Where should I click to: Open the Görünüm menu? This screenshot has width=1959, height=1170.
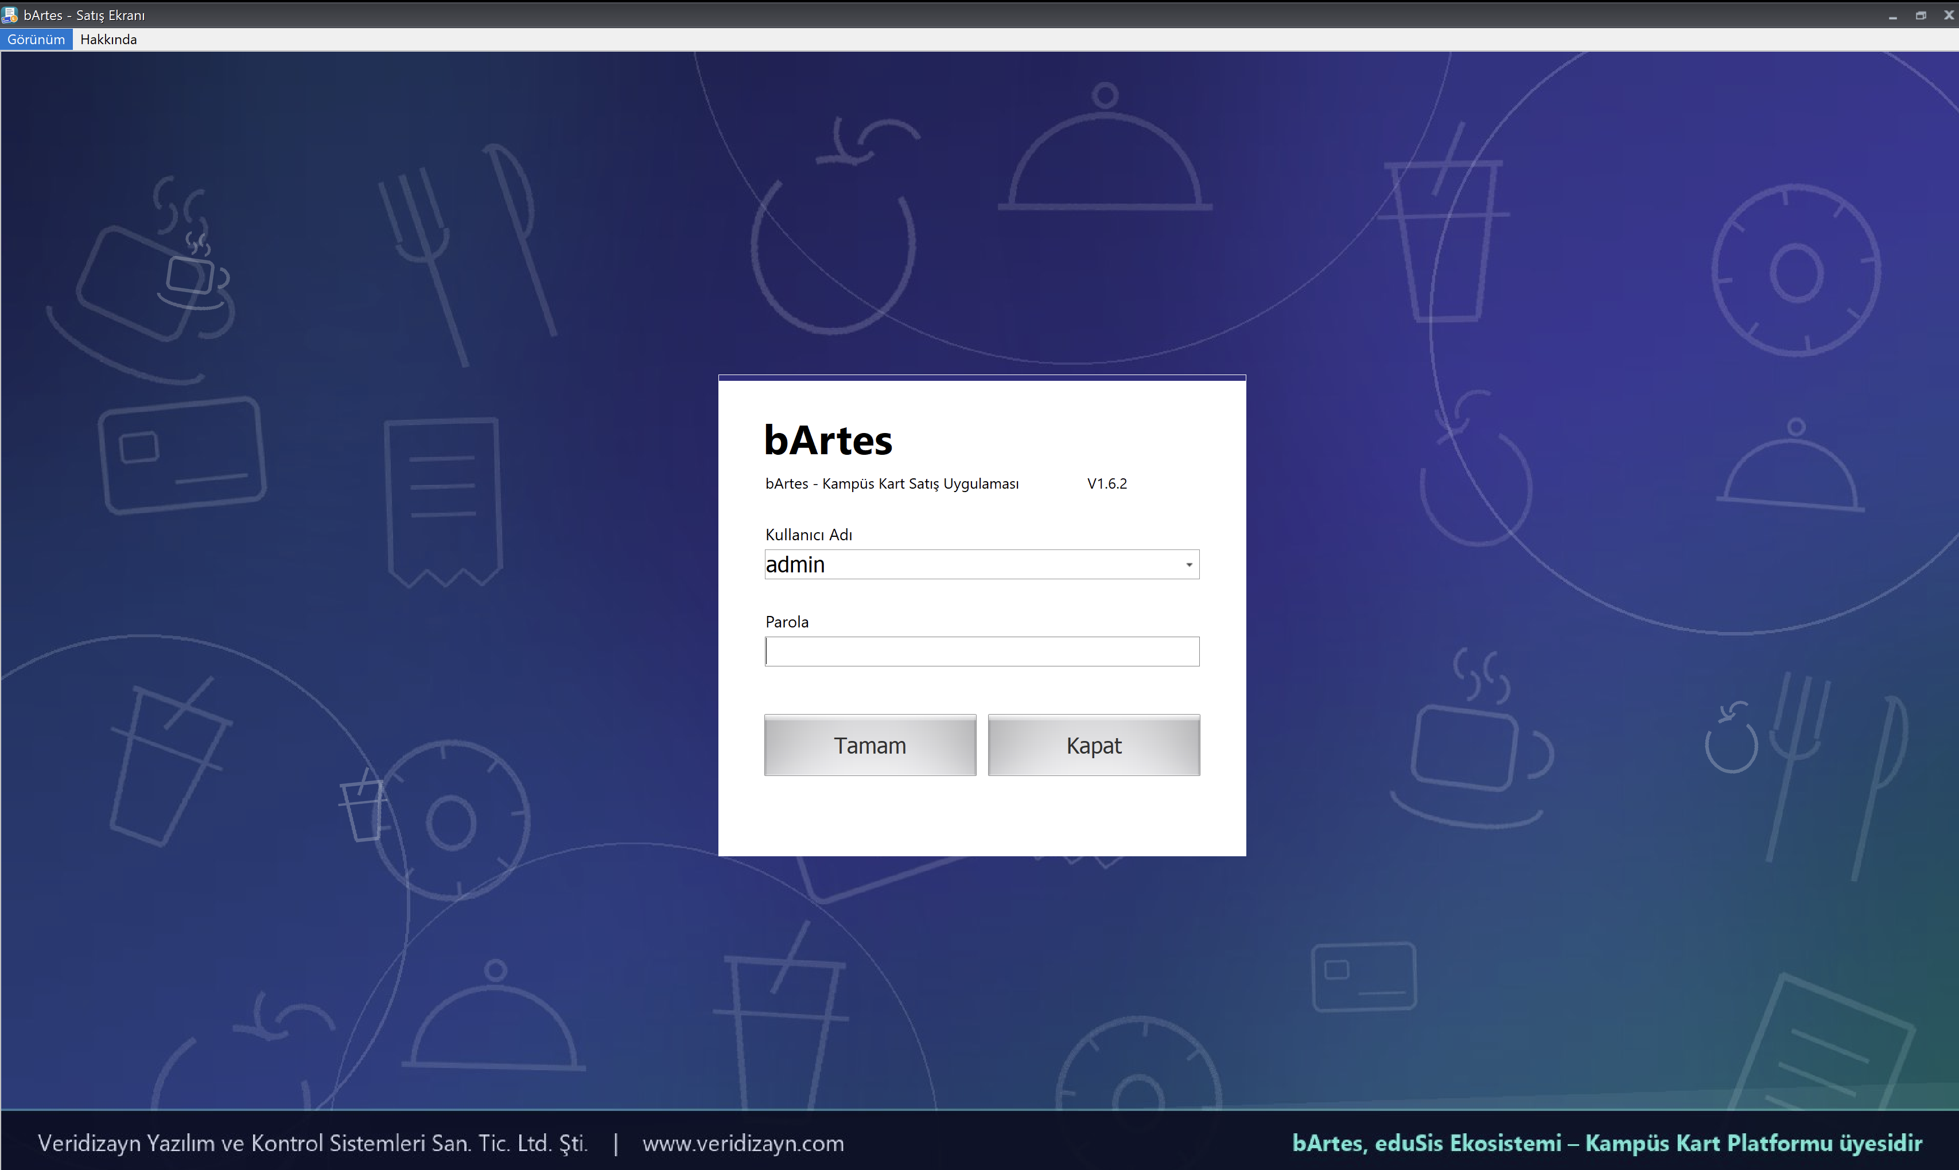[36, 40]
